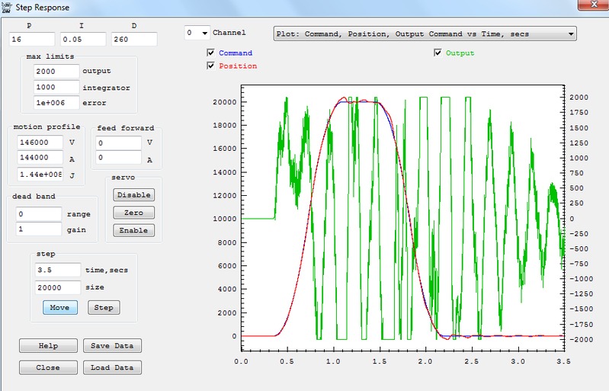Click the servo Disable button
609x391 pixels.
click(x=133, y=195)
